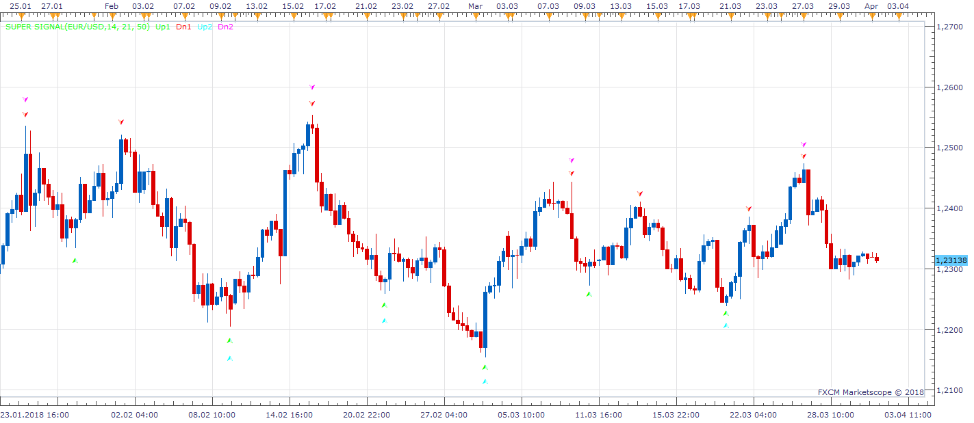Click the 1,2700 price axis label

(949, 27)
